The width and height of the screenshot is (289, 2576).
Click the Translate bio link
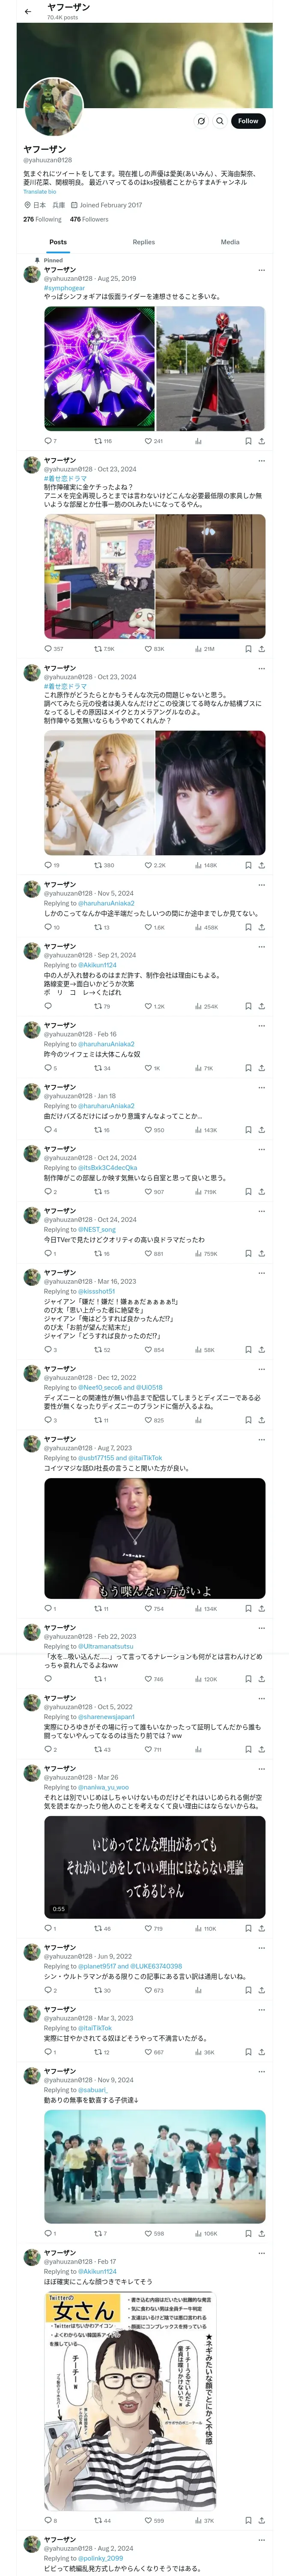[x=40, y=192]
